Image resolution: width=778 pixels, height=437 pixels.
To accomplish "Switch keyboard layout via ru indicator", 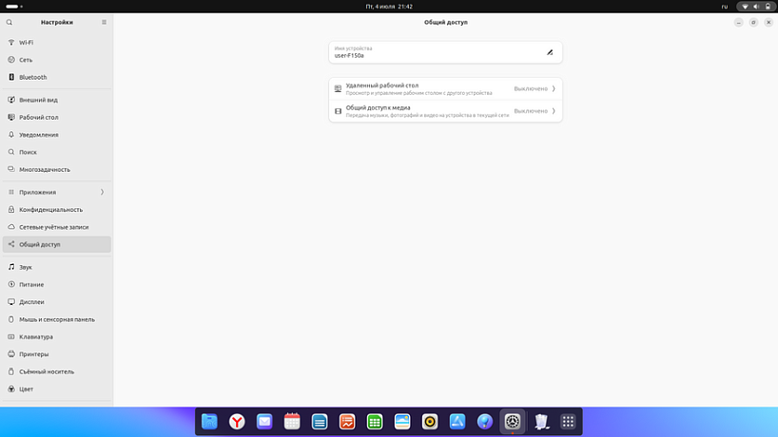I will [724, 7].
